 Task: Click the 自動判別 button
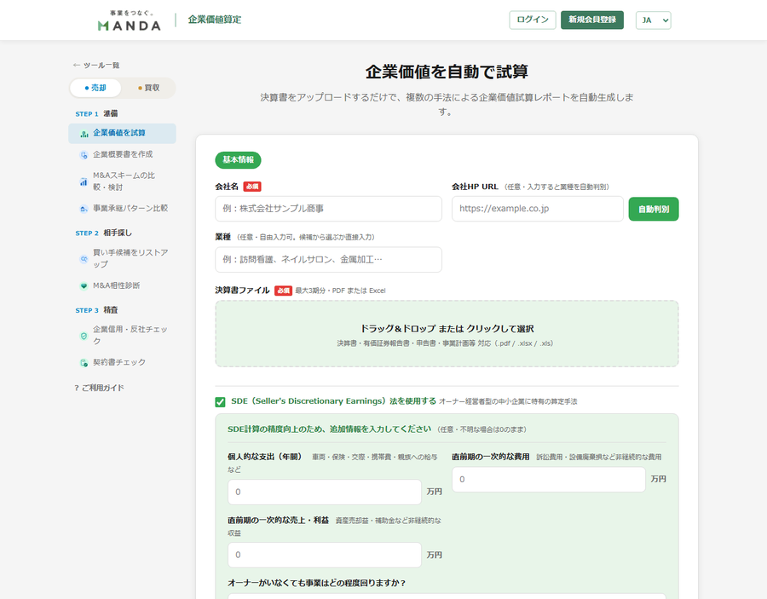click(x=654, y=210)
